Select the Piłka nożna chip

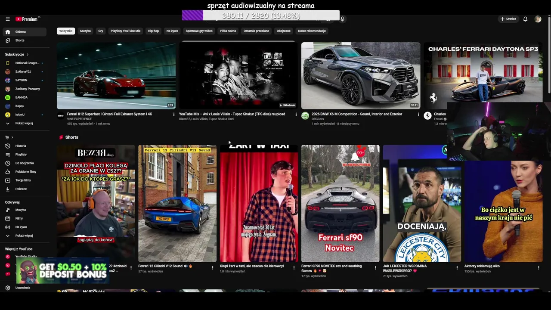tap(228, 31)
